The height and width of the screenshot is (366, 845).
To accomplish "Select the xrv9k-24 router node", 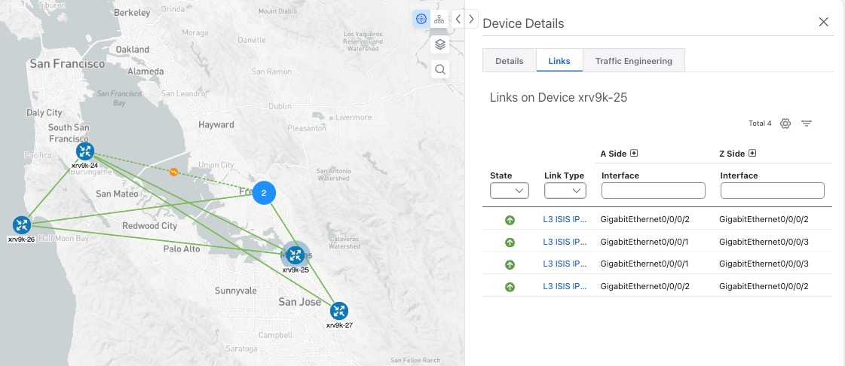I will (x=84, y=152).
